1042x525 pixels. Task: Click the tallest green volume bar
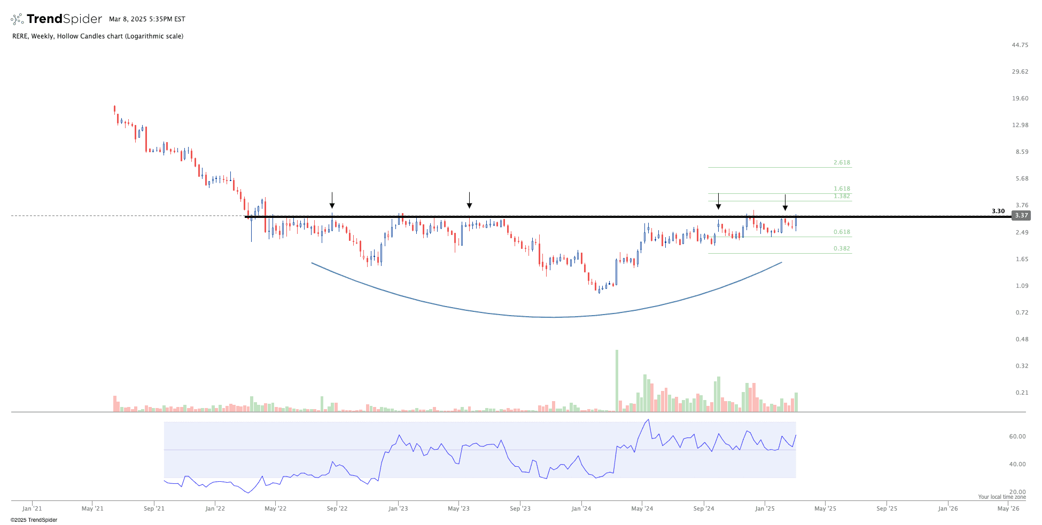617,380
